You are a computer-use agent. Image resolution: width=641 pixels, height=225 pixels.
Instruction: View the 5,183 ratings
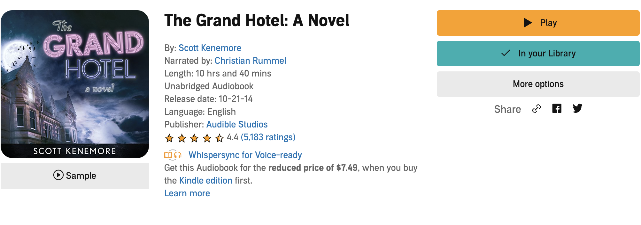pos(268,137)
